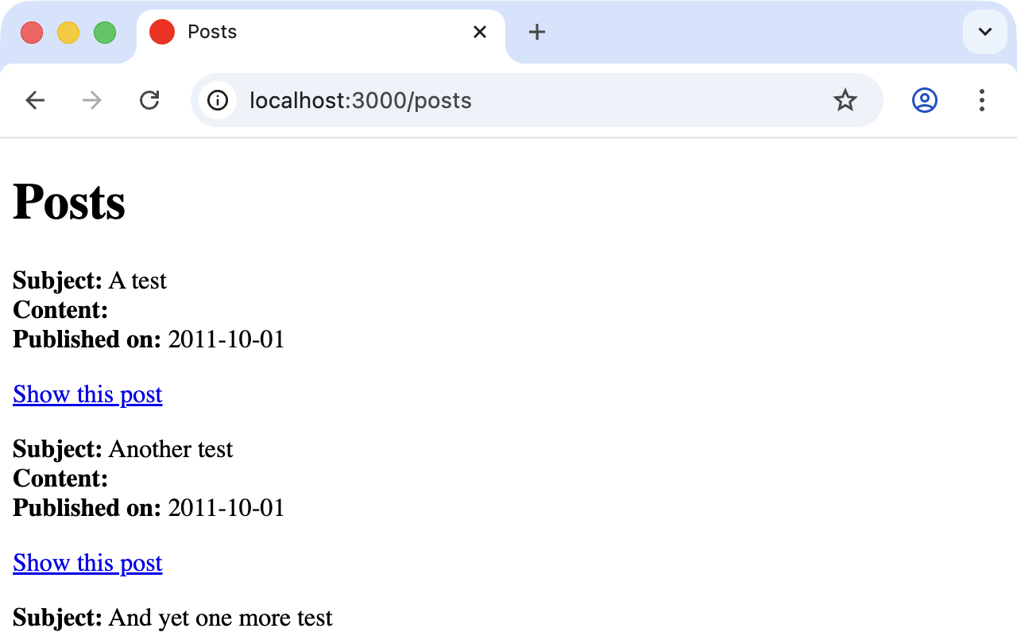Click the yellow minimize traffic light button

[x=68, y=32]
